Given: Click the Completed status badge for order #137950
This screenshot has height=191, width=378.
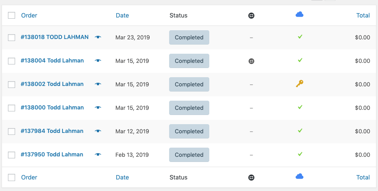Looking at the screenshot, I should [x=189, y=155].
